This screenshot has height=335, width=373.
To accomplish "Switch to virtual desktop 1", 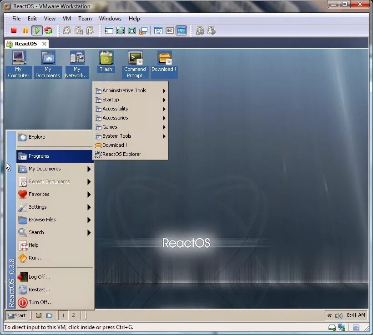I will [x=63, y=315].
